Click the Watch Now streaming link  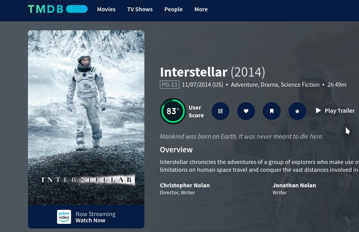tap(90, 220)
